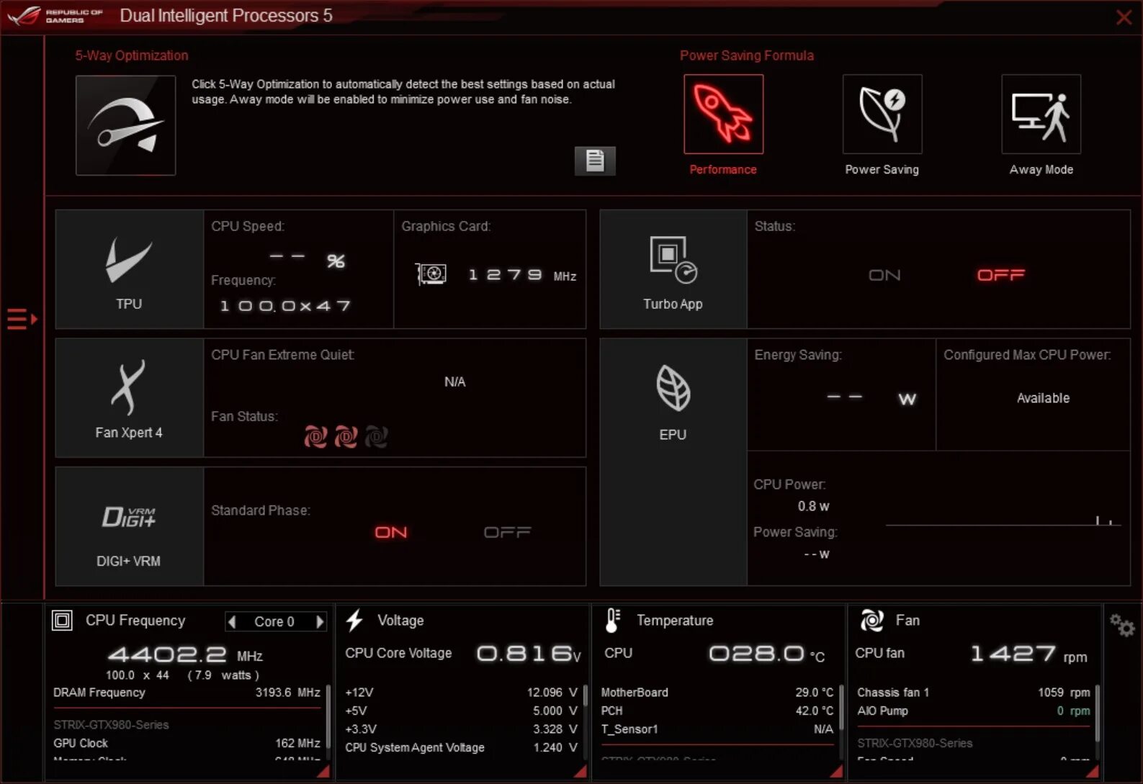
Task: Click the graphics card icon
Action: 431,274
